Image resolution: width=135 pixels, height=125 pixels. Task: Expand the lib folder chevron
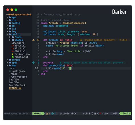[x=7, y=29]
